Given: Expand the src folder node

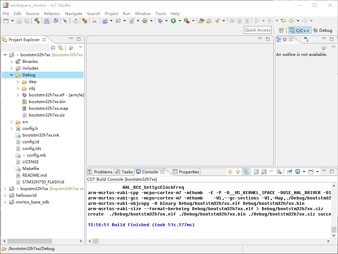Looking at the screenshot, I should 12,122.
